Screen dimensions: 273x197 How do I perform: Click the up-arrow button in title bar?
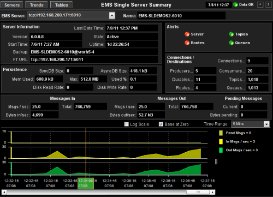(x=260, y=5)
